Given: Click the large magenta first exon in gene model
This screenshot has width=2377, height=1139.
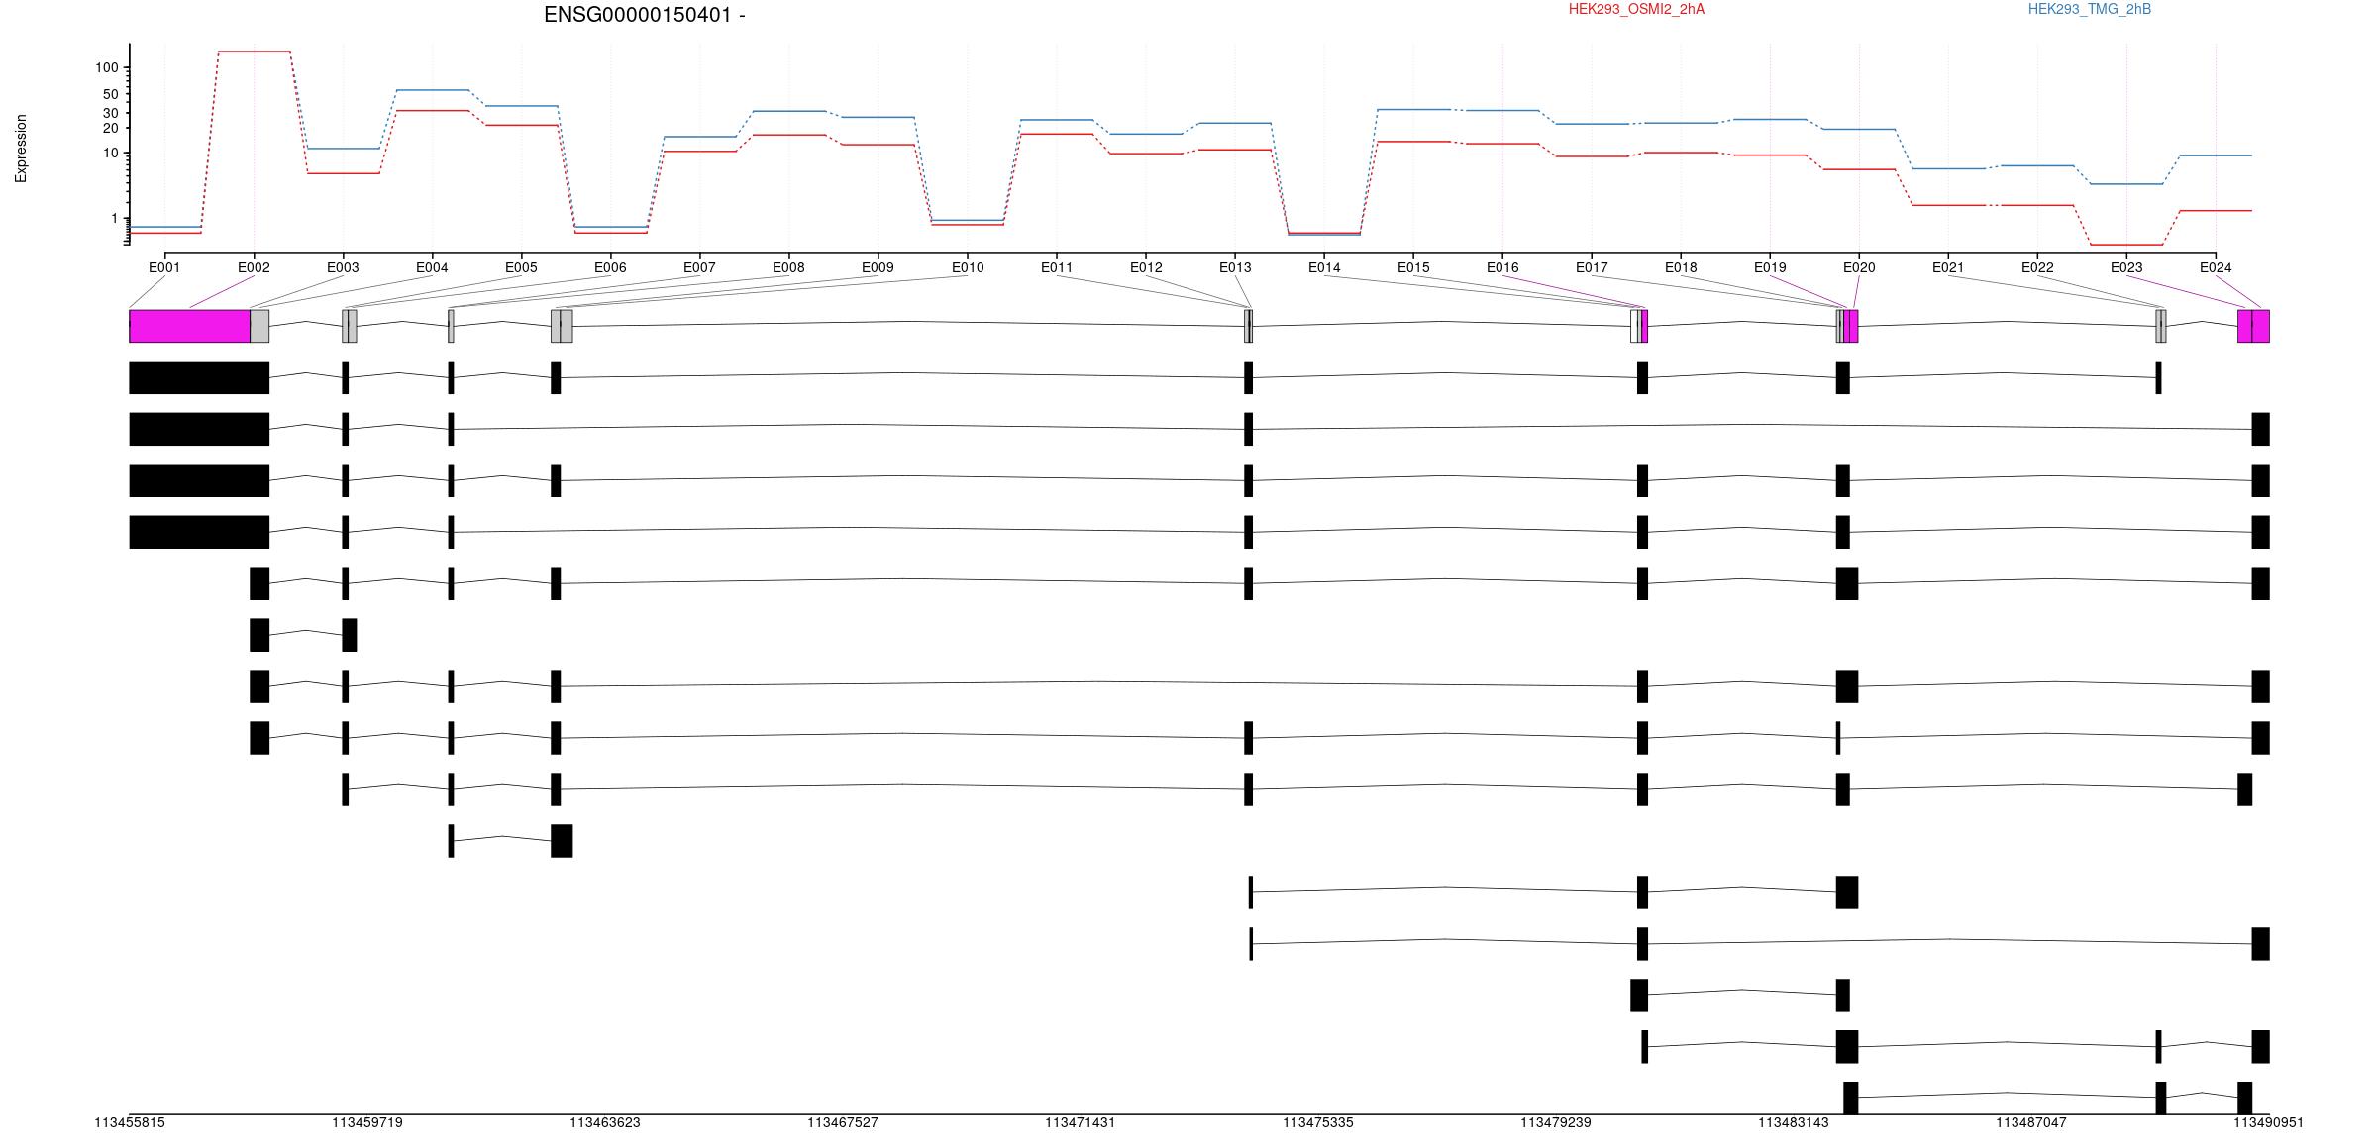Looking at the screenshot, I should pos(189,326).
